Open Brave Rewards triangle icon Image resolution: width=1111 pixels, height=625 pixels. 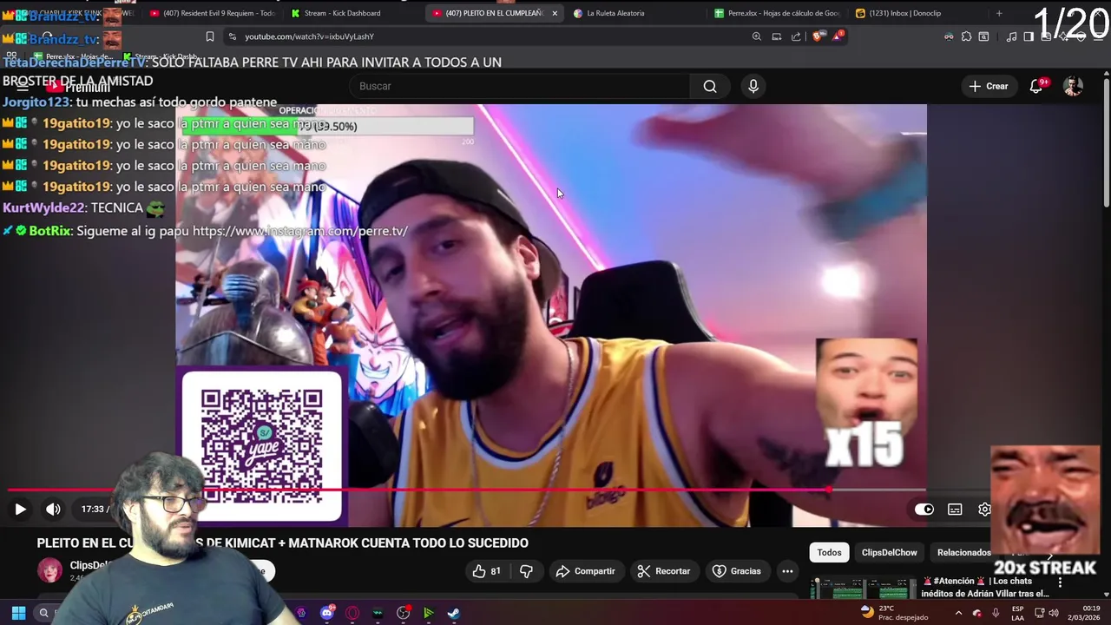[838, 36]
